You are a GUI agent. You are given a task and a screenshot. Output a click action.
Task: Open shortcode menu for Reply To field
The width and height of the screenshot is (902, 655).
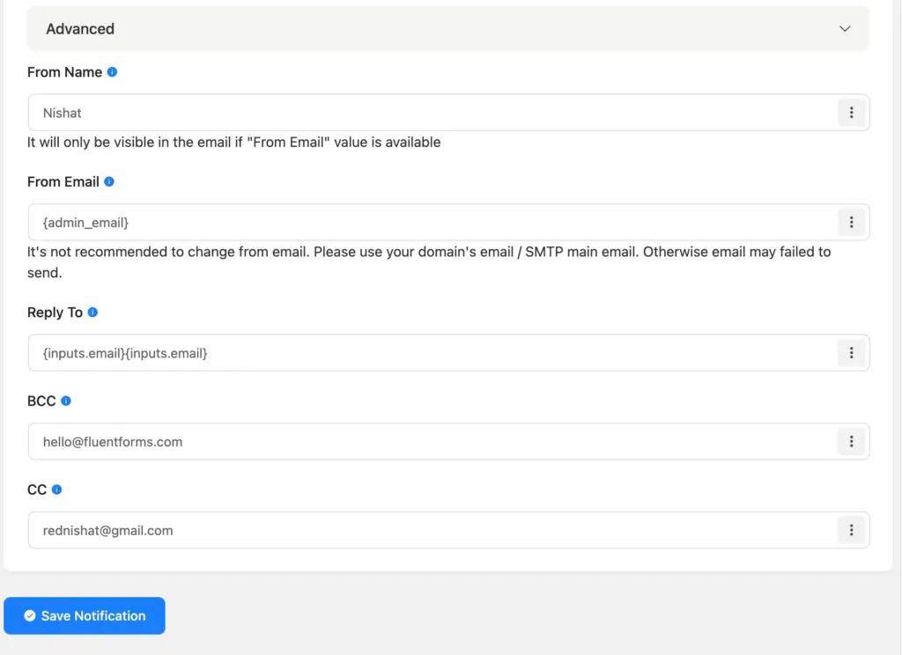(x=851, y=352)
